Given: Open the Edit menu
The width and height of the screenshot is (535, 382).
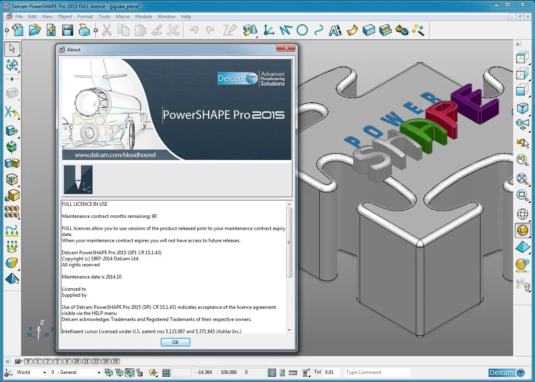Looking at the screenshot, I should click(x=32, y=17).
